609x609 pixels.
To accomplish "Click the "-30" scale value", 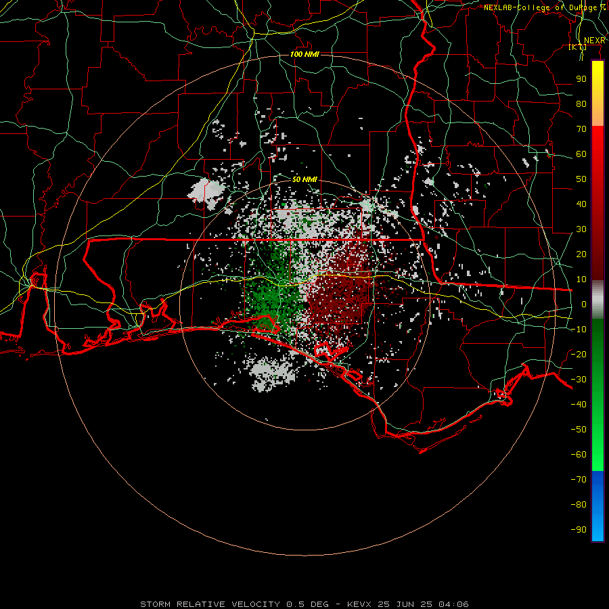I will point(579,380).
